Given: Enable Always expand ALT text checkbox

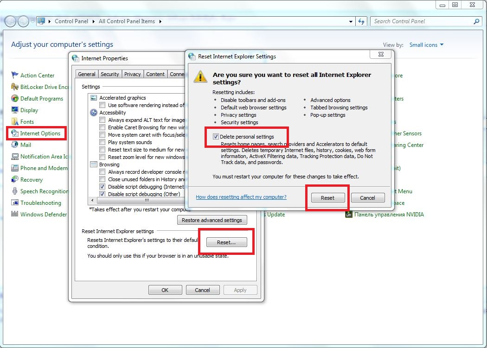Looking at the screenshot, I should coord(102,120).
